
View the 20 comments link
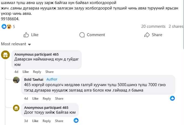coord(153,26)
